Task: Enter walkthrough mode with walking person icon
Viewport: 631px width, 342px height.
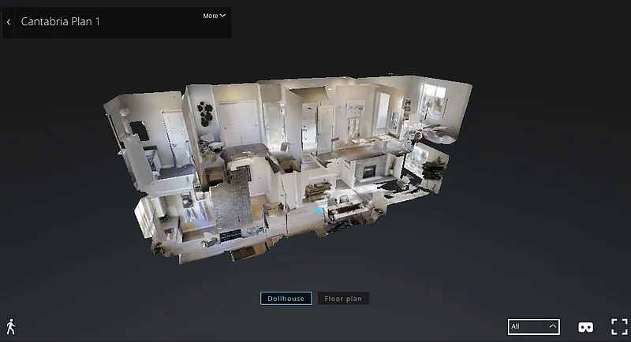Action: [x=11, y=326]
